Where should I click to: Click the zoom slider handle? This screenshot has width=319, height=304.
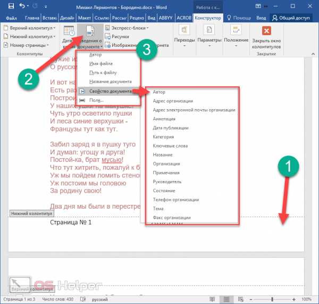point(272,299)
